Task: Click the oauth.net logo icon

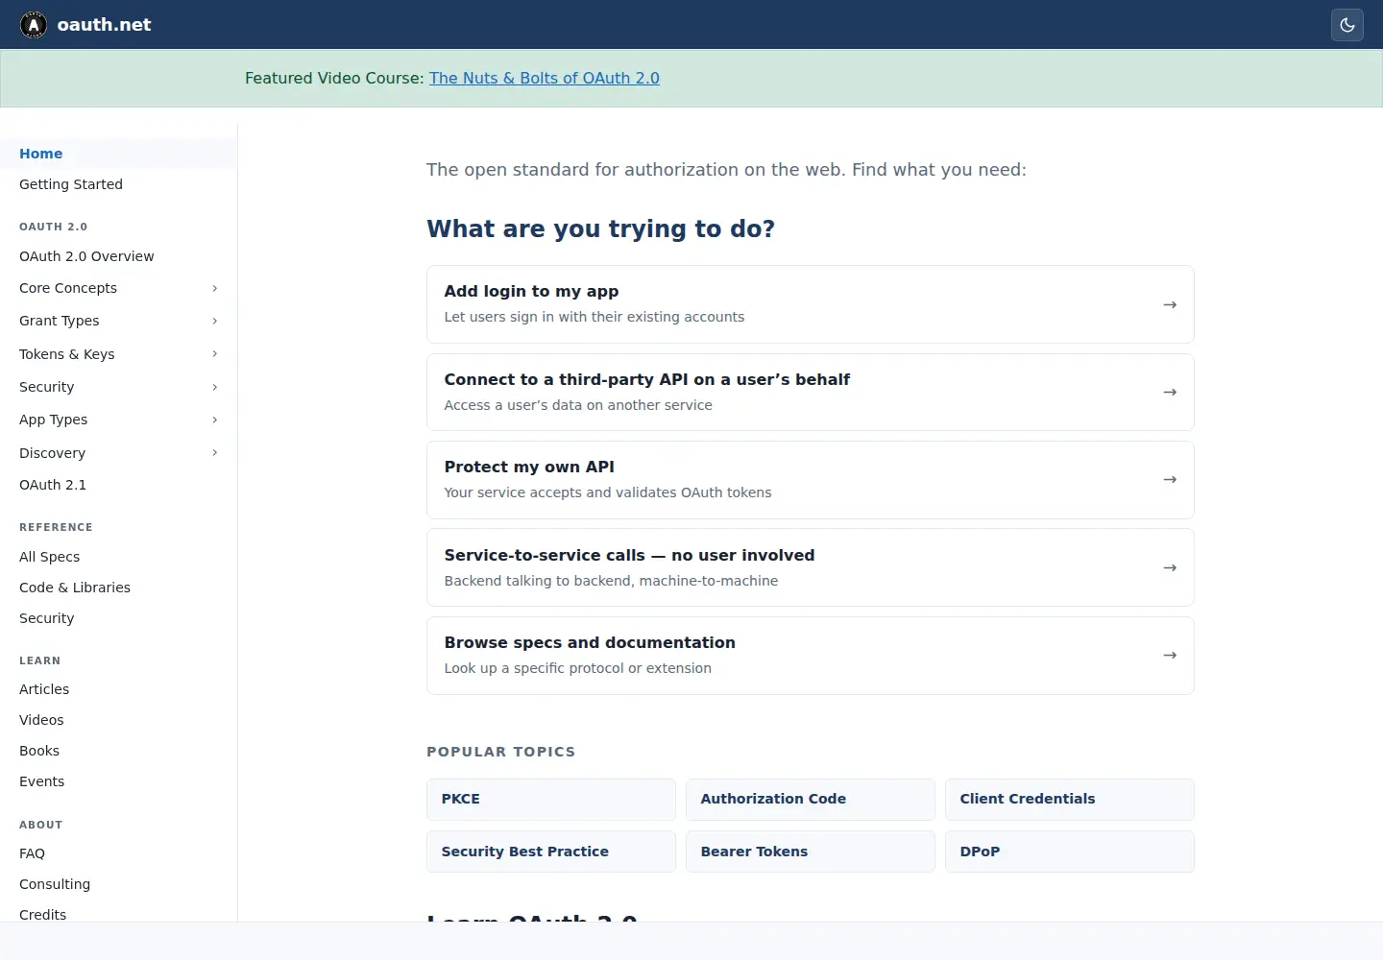Action: pos(34,25)
